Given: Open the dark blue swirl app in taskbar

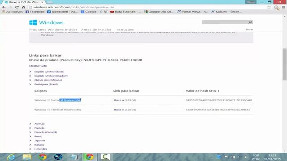Looking at the screenshot, I should pos(58,157).
